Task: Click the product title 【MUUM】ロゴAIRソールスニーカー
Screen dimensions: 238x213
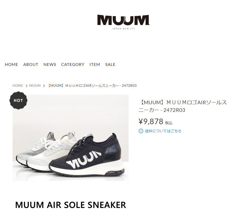Action: point(183,106)
